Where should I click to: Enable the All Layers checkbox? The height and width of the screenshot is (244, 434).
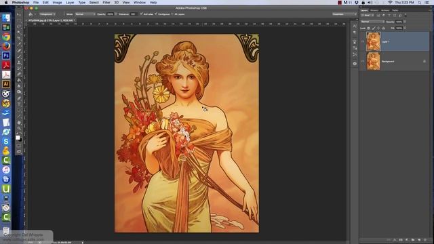[172, 14]
